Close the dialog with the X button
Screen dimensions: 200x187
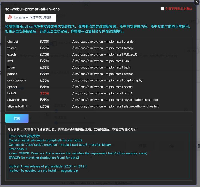tap(197, 2)
